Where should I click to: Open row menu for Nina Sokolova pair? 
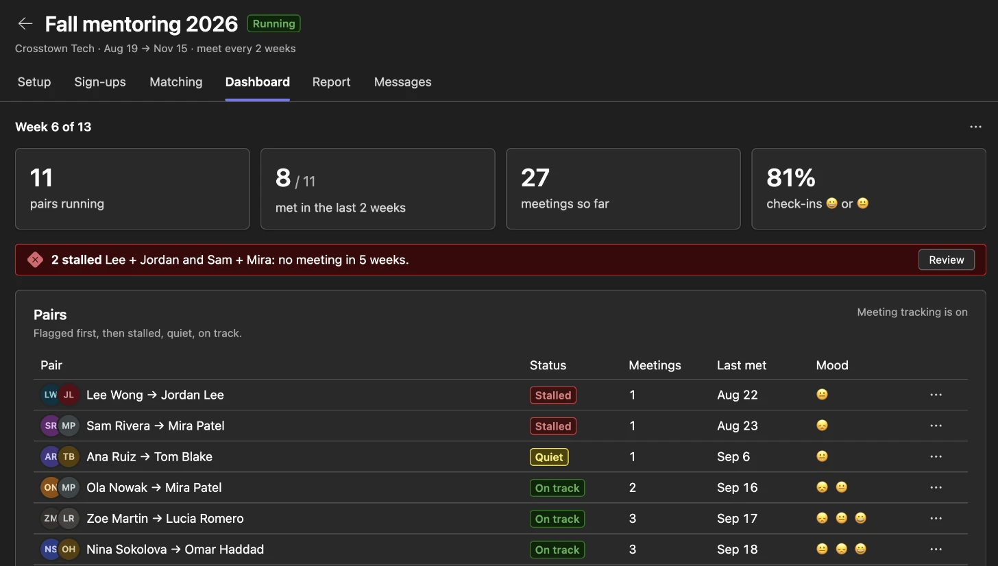(x=936, y=549)
